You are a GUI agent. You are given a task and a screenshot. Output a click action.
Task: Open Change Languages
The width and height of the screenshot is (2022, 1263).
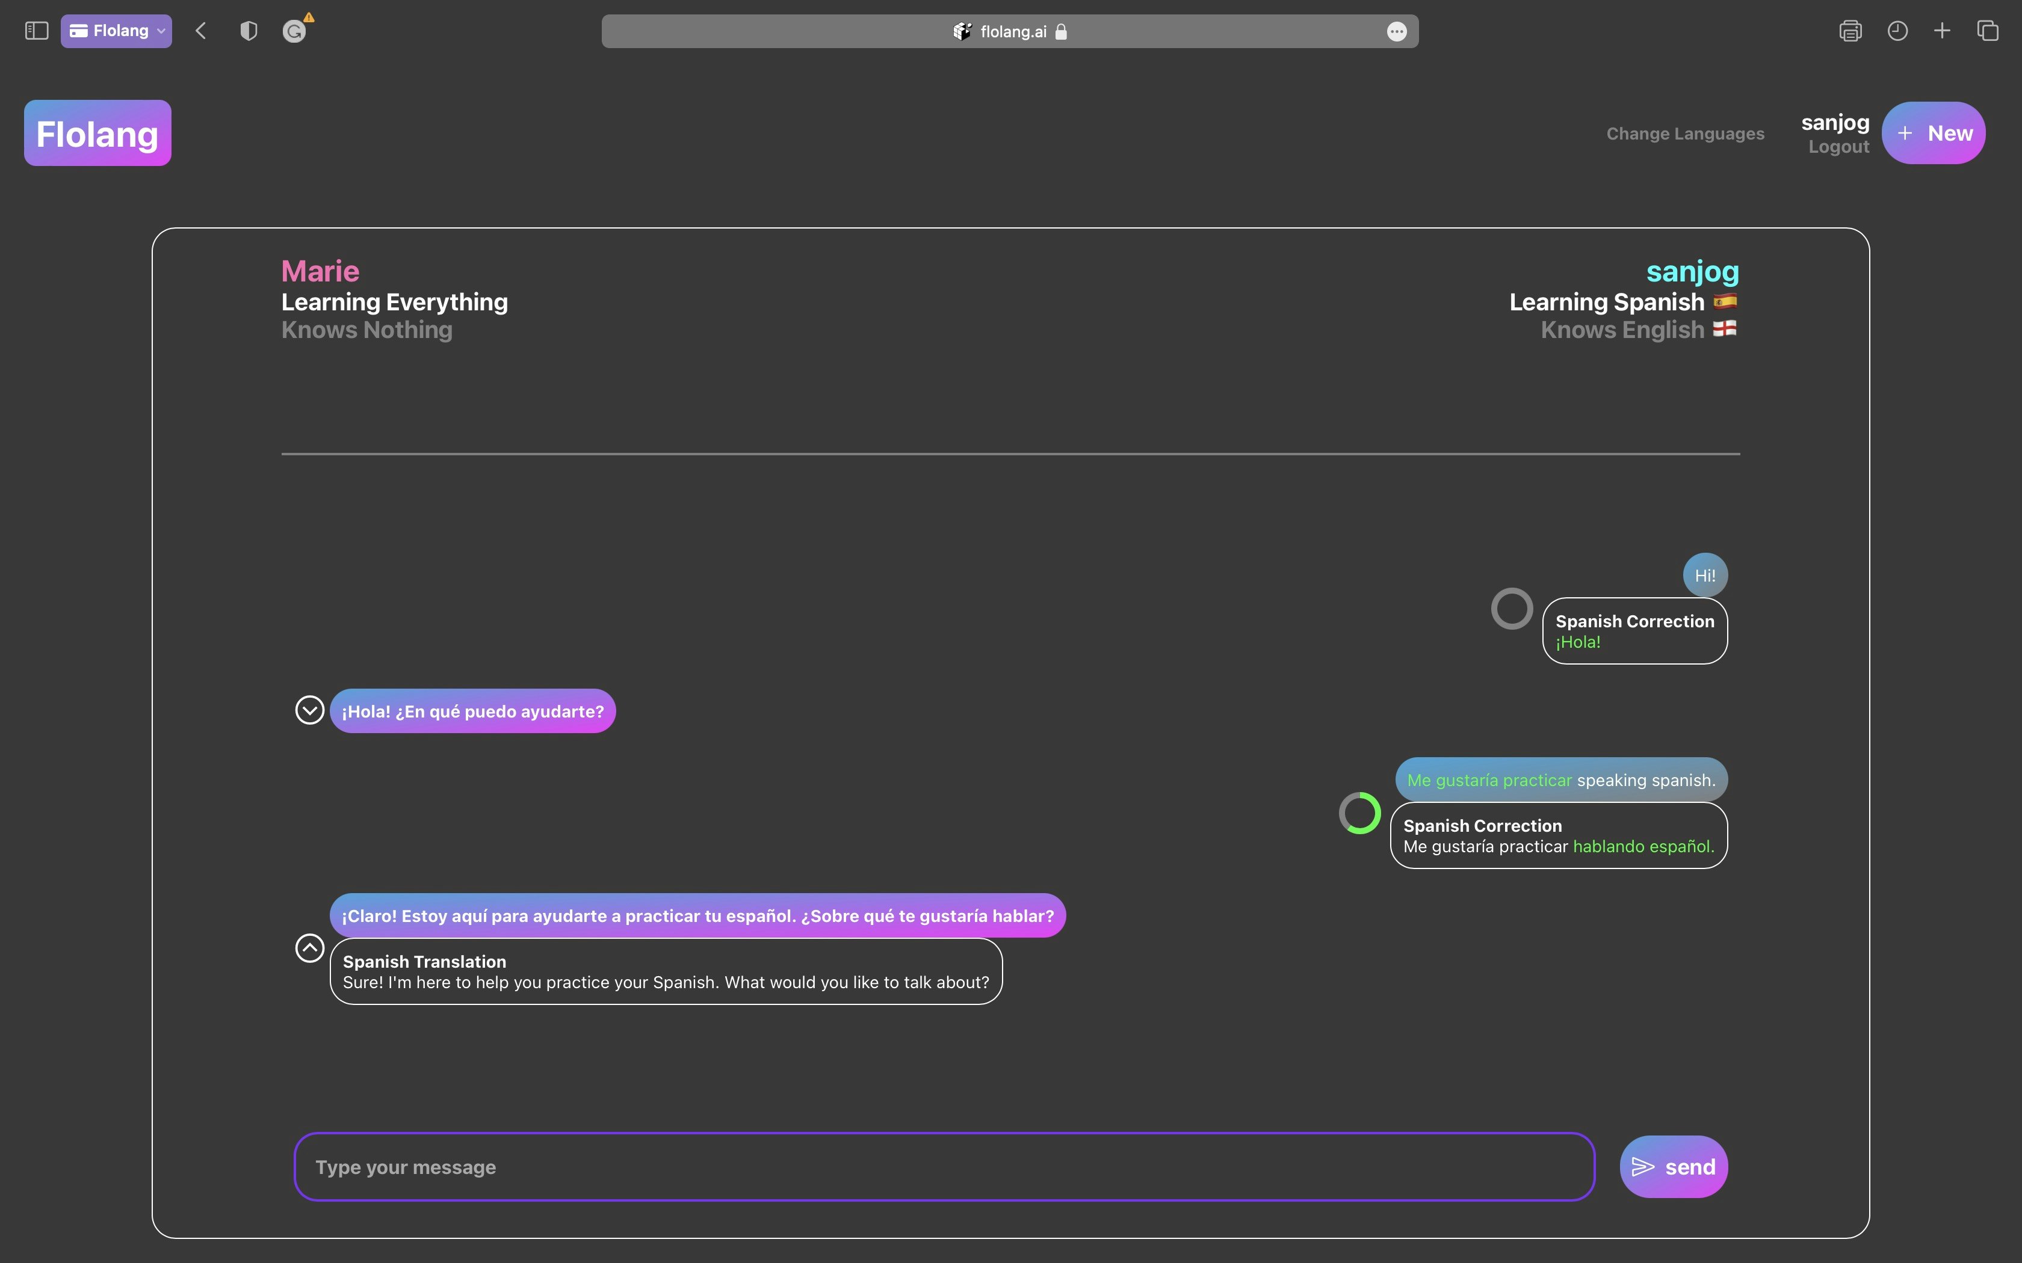point(1685,134)
